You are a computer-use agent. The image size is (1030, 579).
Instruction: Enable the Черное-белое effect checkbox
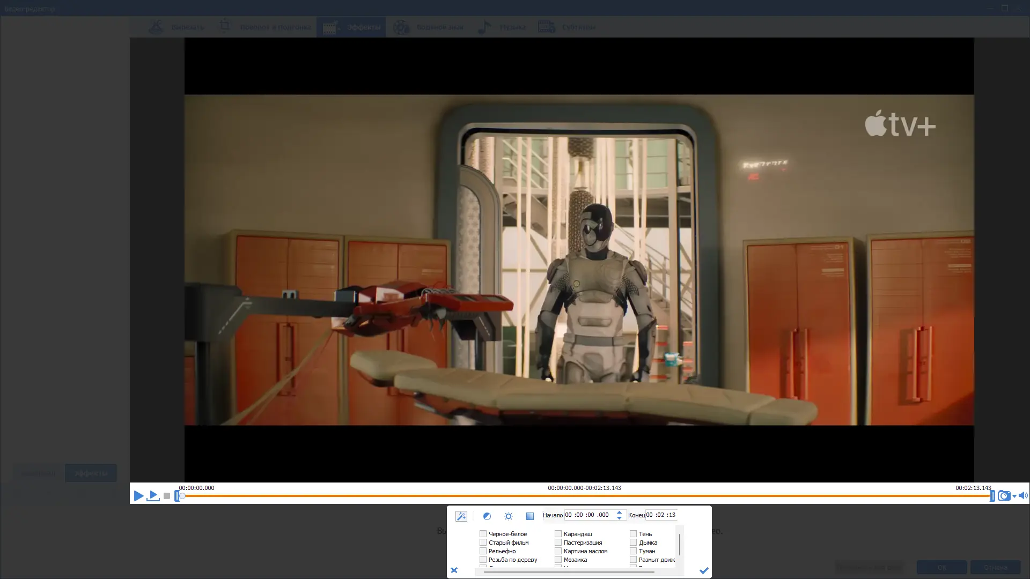(483, 534)
